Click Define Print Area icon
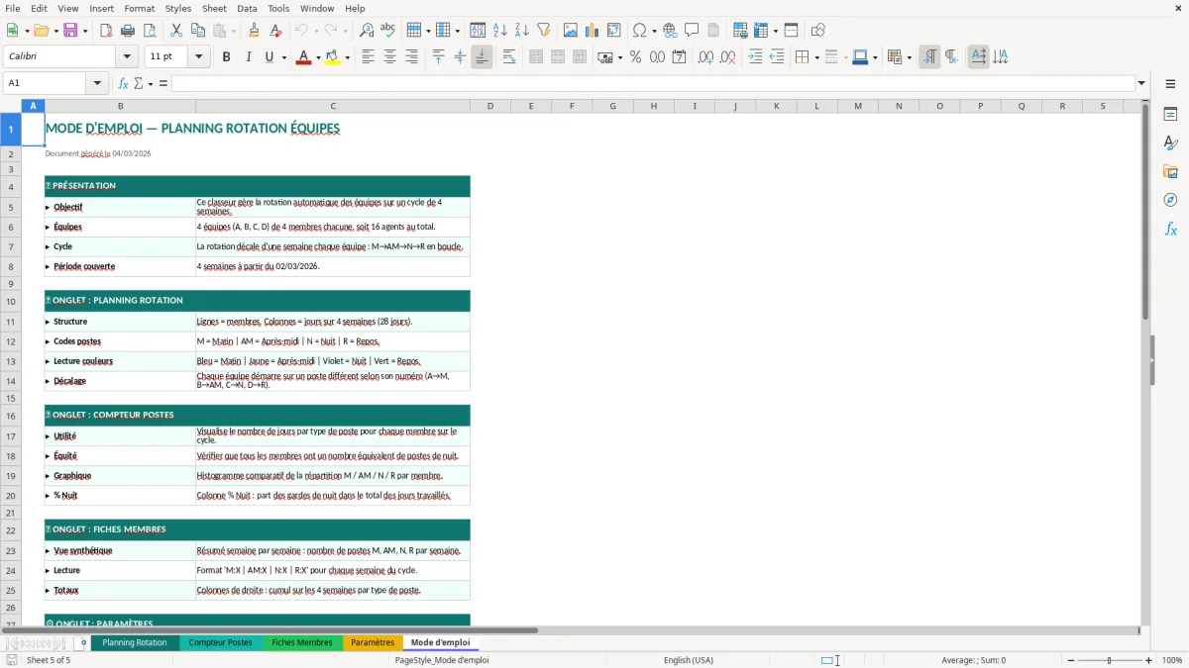This screenshot has width=1189, height=668. pos(740,31)
